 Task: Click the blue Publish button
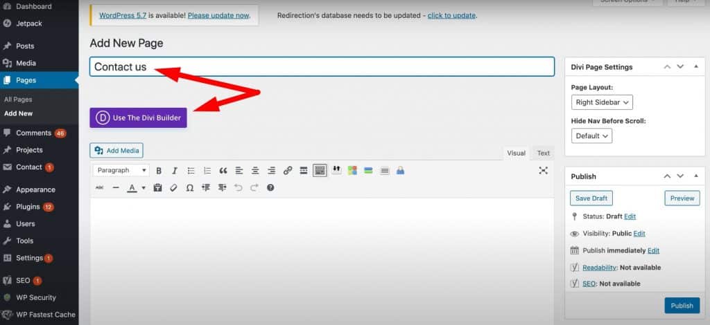pos(682,306)
